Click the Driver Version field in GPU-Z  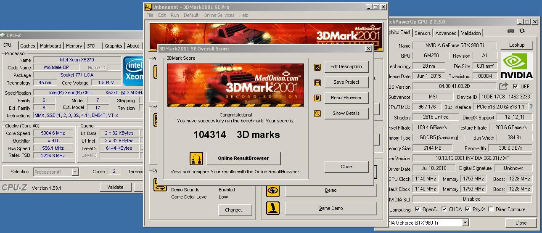pyautogui.click(x=472, y=159)
